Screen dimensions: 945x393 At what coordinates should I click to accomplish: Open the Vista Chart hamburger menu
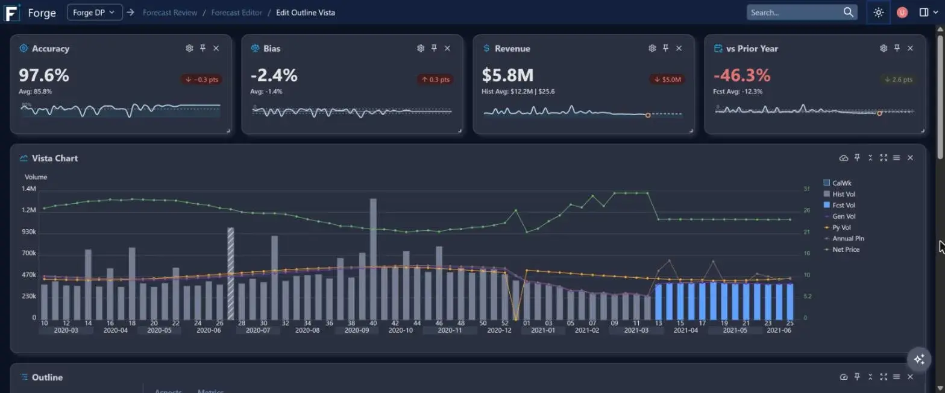tap(896, 158)
